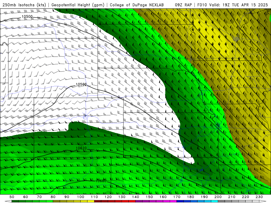Click the 10680 height contour label
Screen dimensions: 271x203
[x=101, y=181]
